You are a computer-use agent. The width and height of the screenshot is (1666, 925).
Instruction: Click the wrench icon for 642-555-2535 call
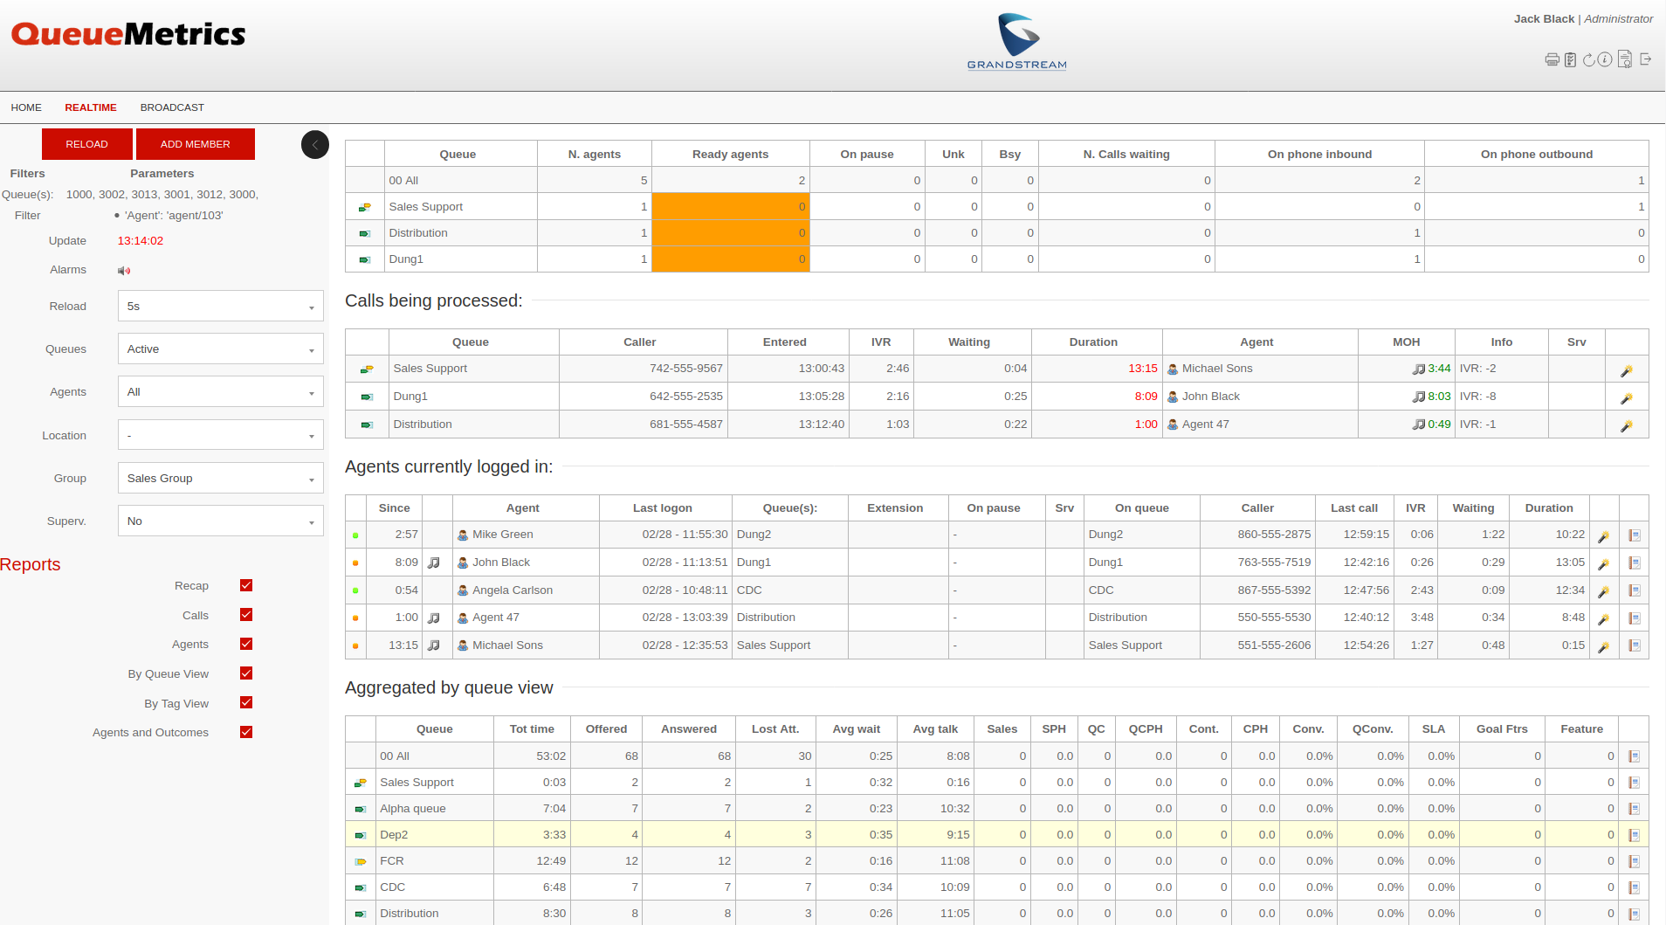tap(1626, 398)
